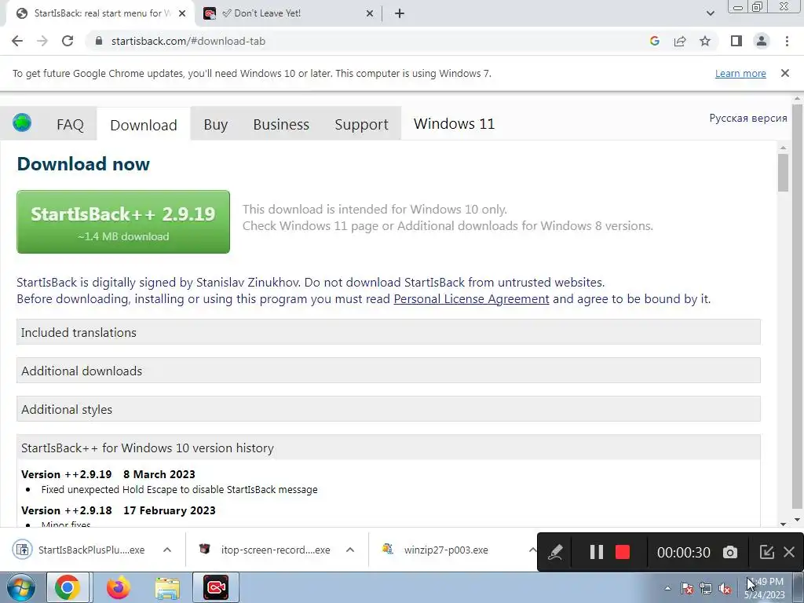Viewport: 804px width, 603px height.
Task: Open the Buy tab
Action: (215, 124)
